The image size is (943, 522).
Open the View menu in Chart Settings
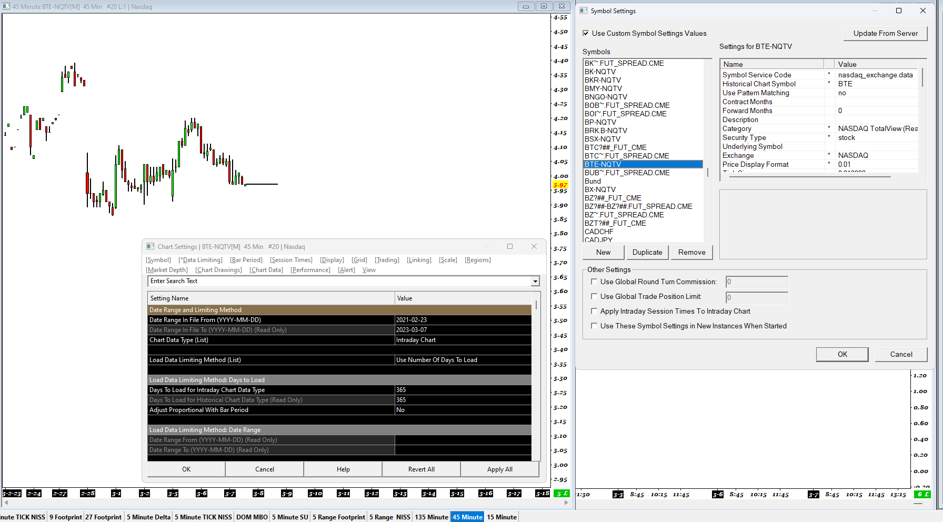click(369, 270)
